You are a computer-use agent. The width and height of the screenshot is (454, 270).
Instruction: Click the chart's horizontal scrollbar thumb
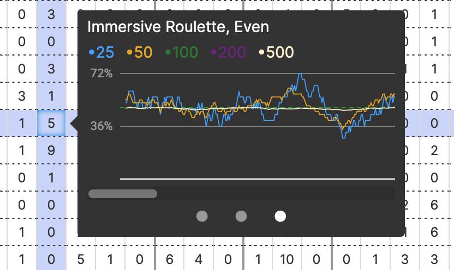pyautogui.click(x=123, y=194)
